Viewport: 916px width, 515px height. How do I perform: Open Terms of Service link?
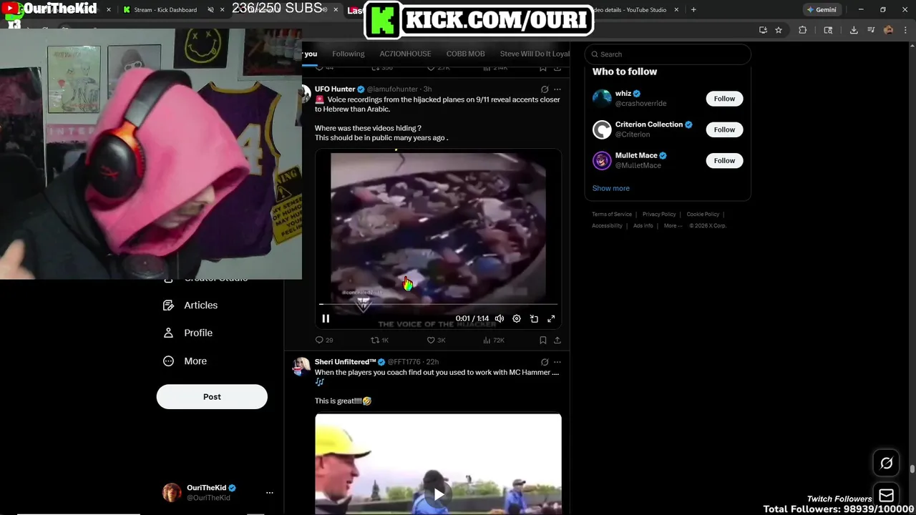612,215
